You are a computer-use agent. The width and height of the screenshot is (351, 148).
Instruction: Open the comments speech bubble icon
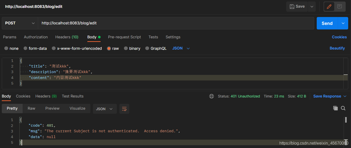pos(340,7)
